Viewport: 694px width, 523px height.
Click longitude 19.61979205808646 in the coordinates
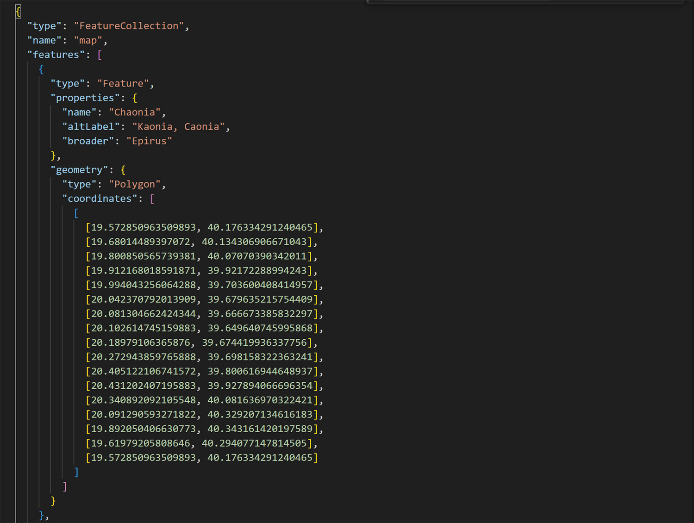click(140, 443)
